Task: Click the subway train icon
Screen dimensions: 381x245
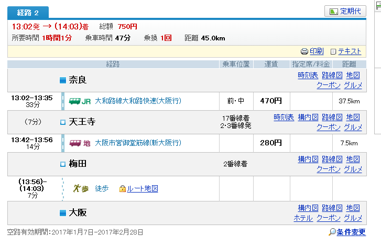Action: click(x=76, y=143)
